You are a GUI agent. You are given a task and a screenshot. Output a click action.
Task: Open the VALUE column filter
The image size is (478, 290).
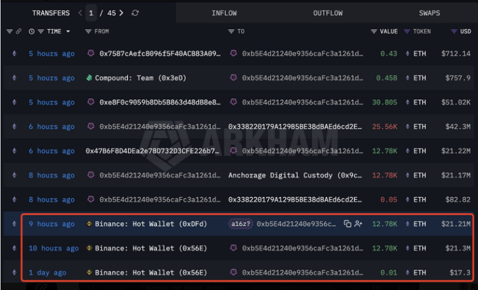pos(374,32)
